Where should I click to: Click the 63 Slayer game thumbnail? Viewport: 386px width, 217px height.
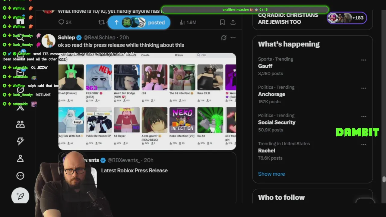click(127, 120)
